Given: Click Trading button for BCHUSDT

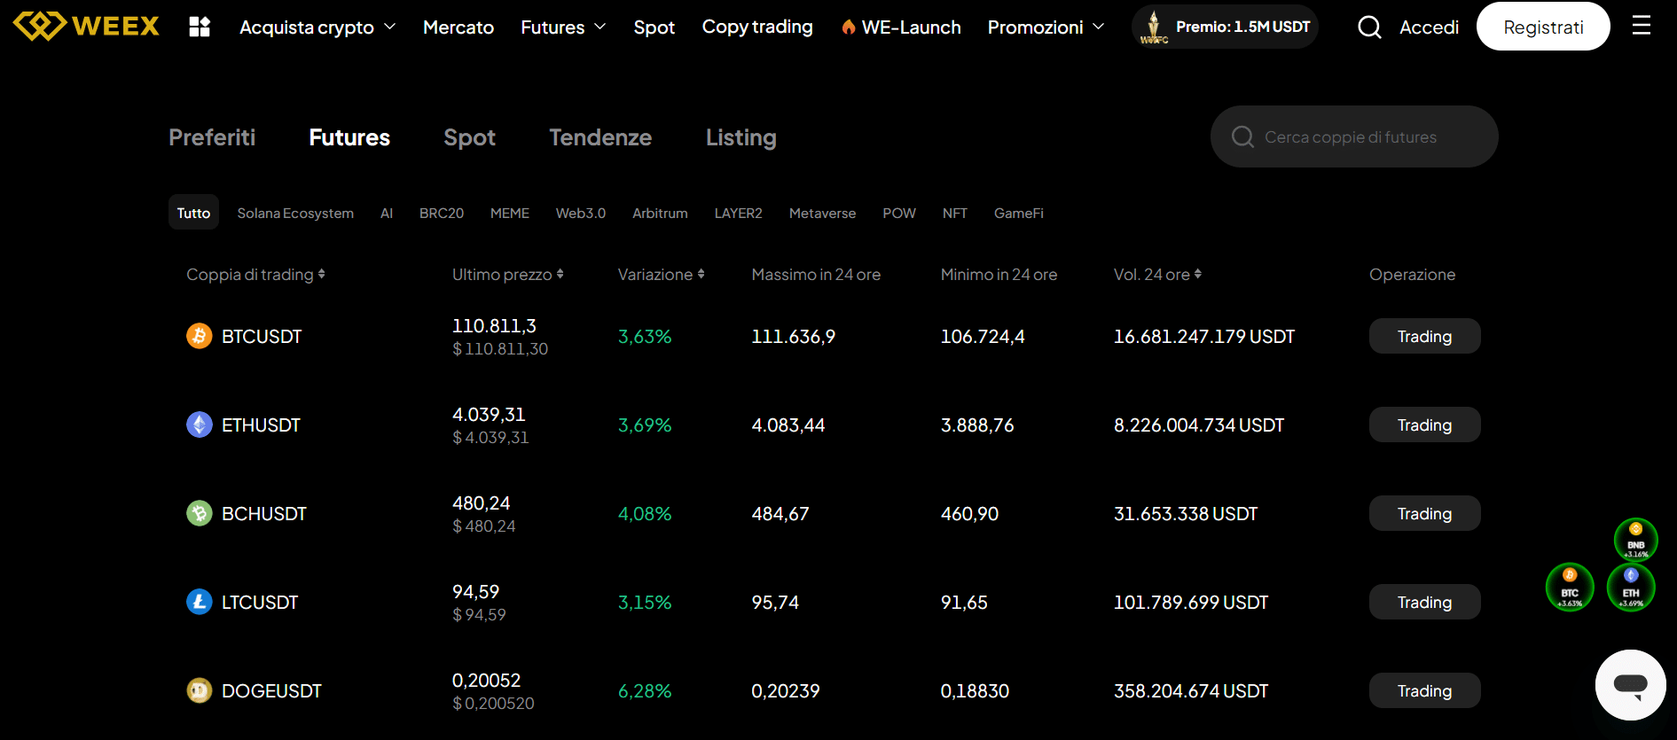Looking at the screenshot, I should tap(1424, 513).
